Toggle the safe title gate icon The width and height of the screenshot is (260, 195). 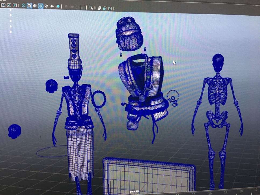[x=15, y=5]
